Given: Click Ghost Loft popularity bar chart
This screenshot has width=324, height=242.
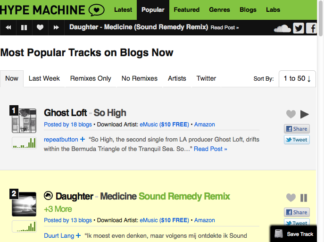Looking at the screenshot, I should 24,143.
